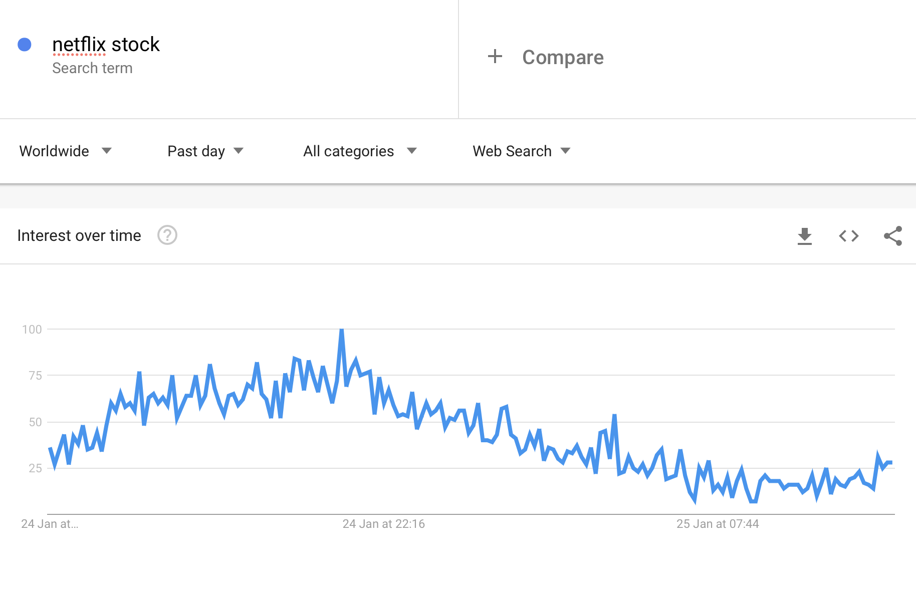Edit the netflix stock search term
This screenshot has height=591, width=916.
(x=106, y=45)
